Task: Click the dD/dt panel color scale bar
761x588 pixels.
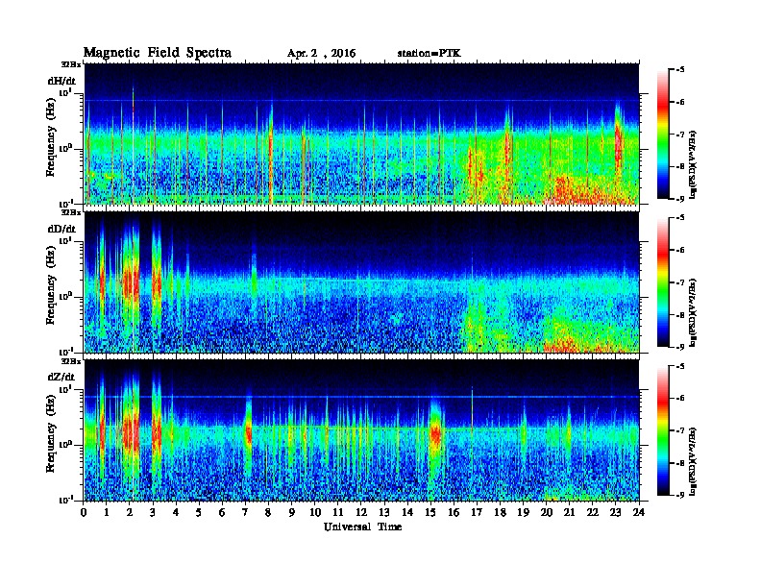Action: (663, 282)
